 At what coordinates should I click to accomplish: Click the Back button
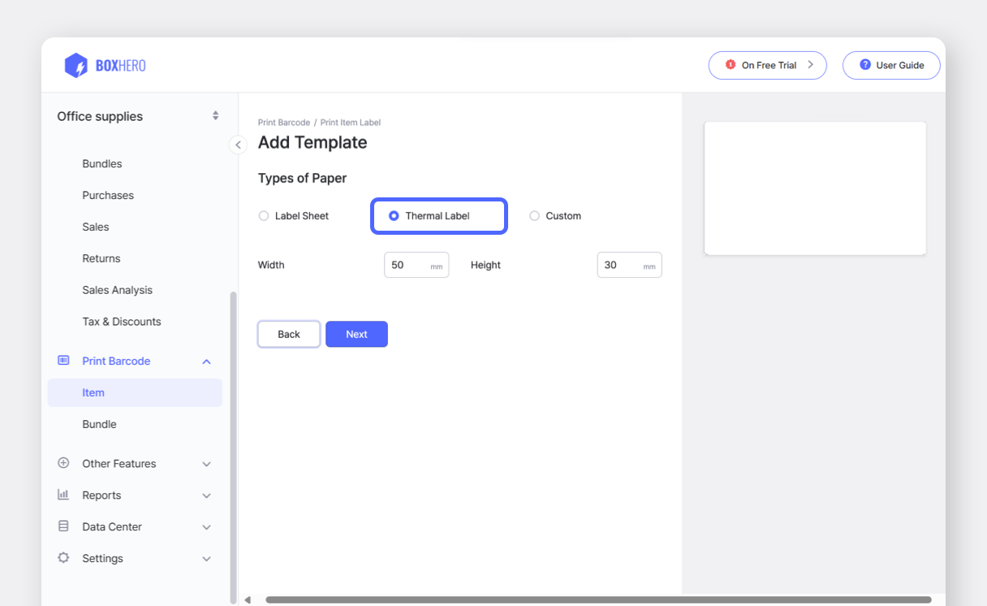[289, 334]
